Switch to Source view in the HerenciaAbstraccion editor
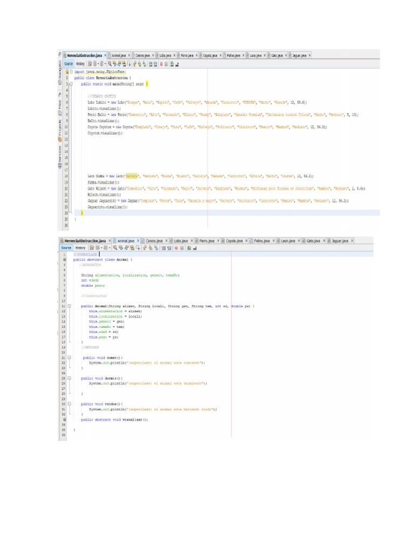The width and height of the screenshot is (414, 552). [68, 63]
